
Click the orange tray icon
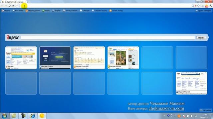click(x=179, y=116)
